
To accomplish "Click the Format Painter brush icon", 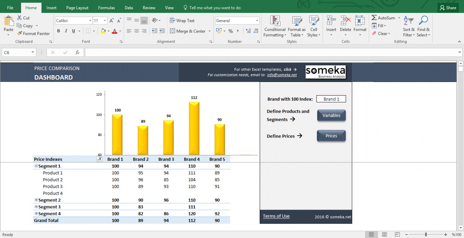I will (x=19, y=34).
